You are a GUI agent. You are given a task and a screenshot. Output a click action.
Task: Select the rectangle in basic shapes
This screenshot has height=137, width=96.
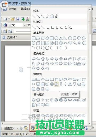click(34, 38)
